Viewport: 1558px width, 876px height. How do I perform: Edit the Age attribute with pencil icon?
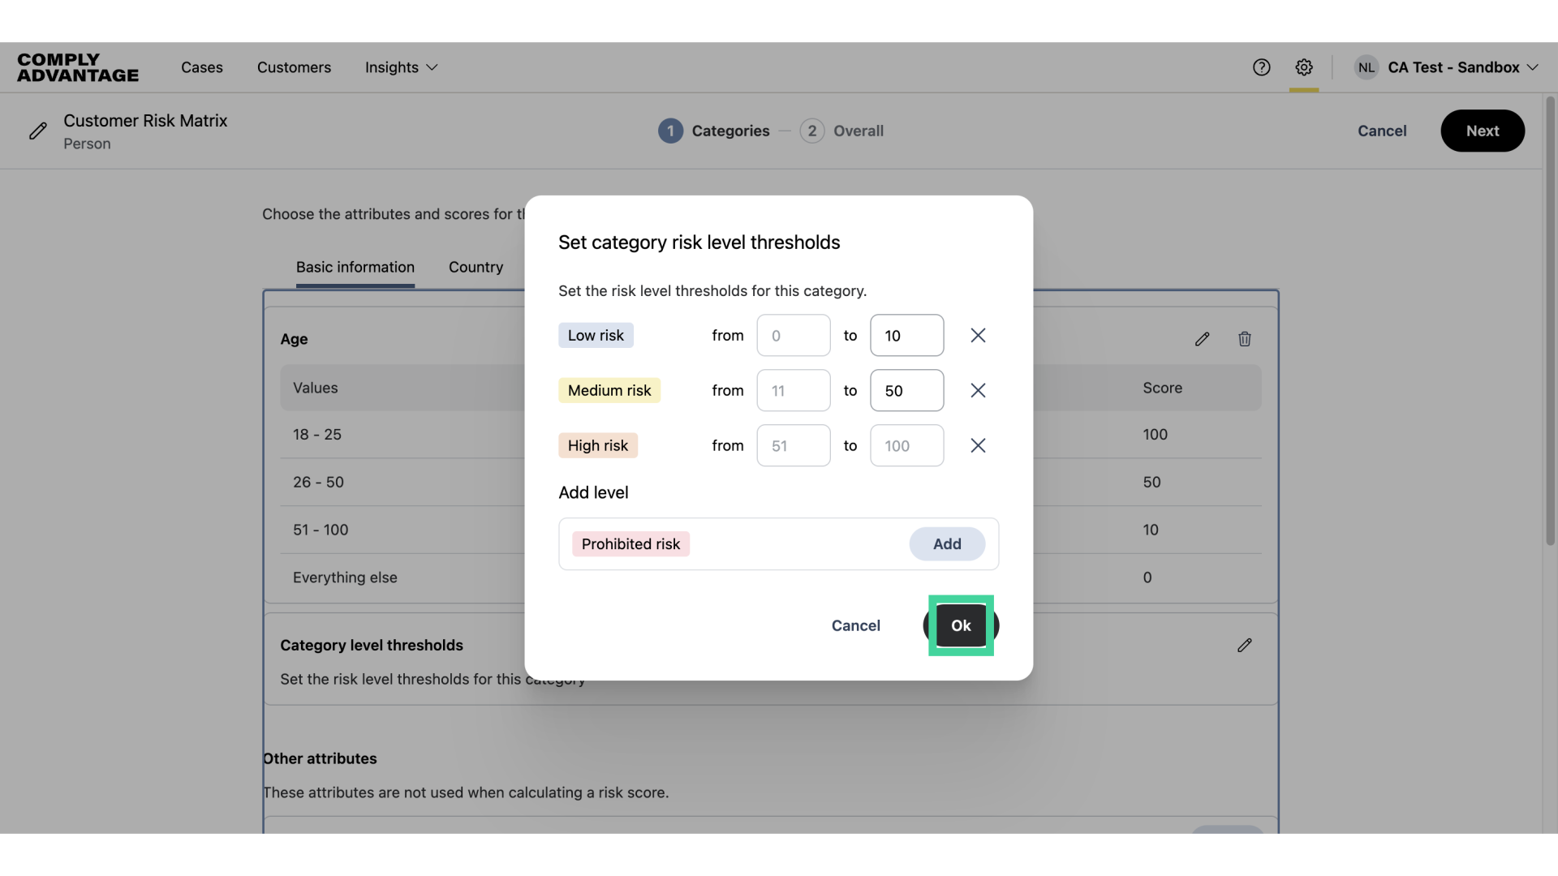coord(1202,339)
